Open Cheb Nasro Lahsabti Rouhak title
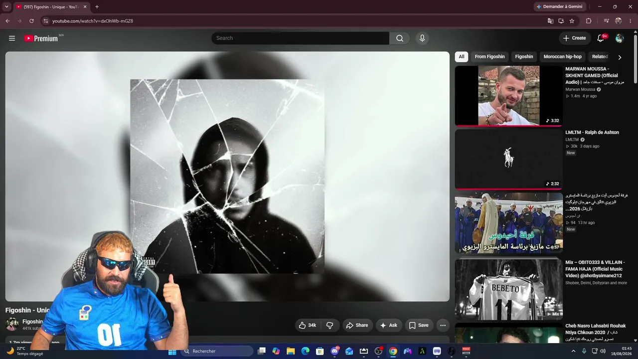Image resolution: width=638 pixels, height=359 pixels. click(596, 332)
